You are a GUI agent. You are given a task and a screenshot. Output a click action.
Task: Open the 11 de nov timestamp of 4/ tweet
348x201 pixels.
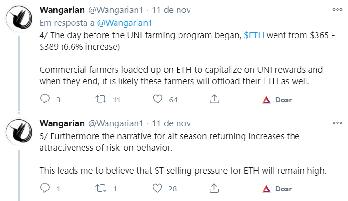click(171, 10)
